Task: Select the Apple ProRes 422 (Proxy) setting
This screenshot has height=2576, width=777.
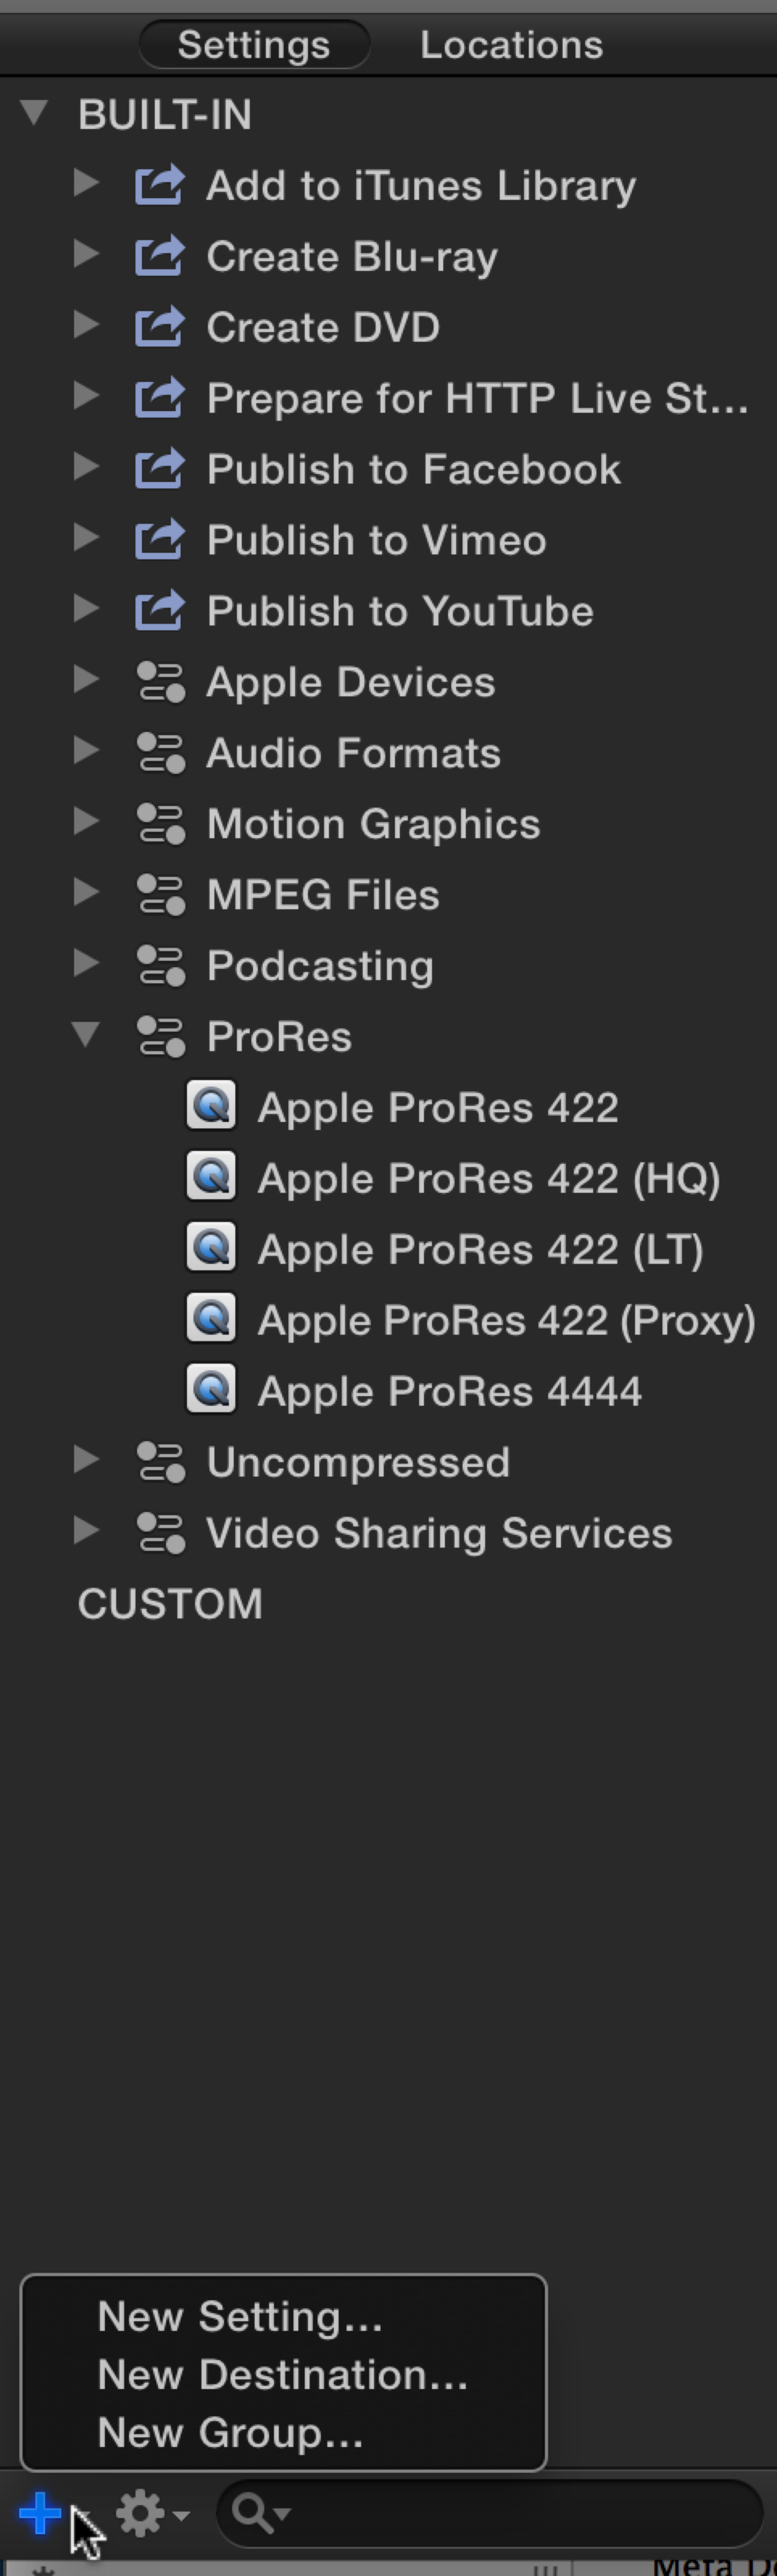Action: click(x=505, y=1320)
